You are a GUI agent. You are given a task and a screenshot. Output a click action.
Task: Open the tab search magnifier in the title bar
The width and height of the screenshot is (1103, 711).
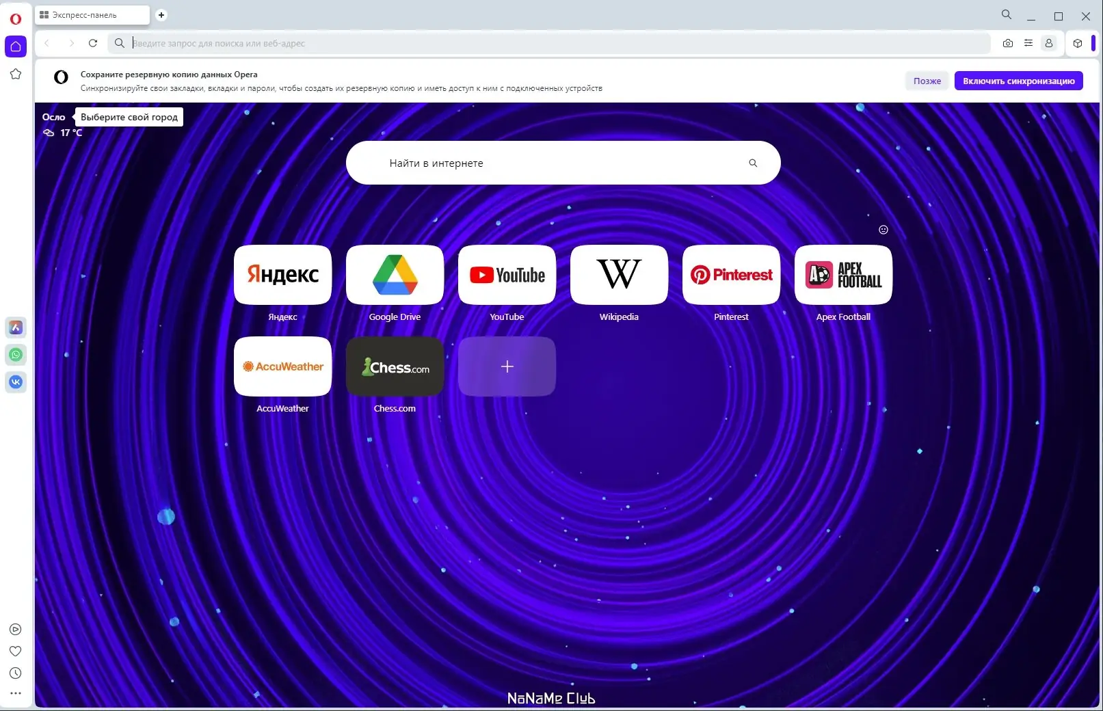[1007, 14]
